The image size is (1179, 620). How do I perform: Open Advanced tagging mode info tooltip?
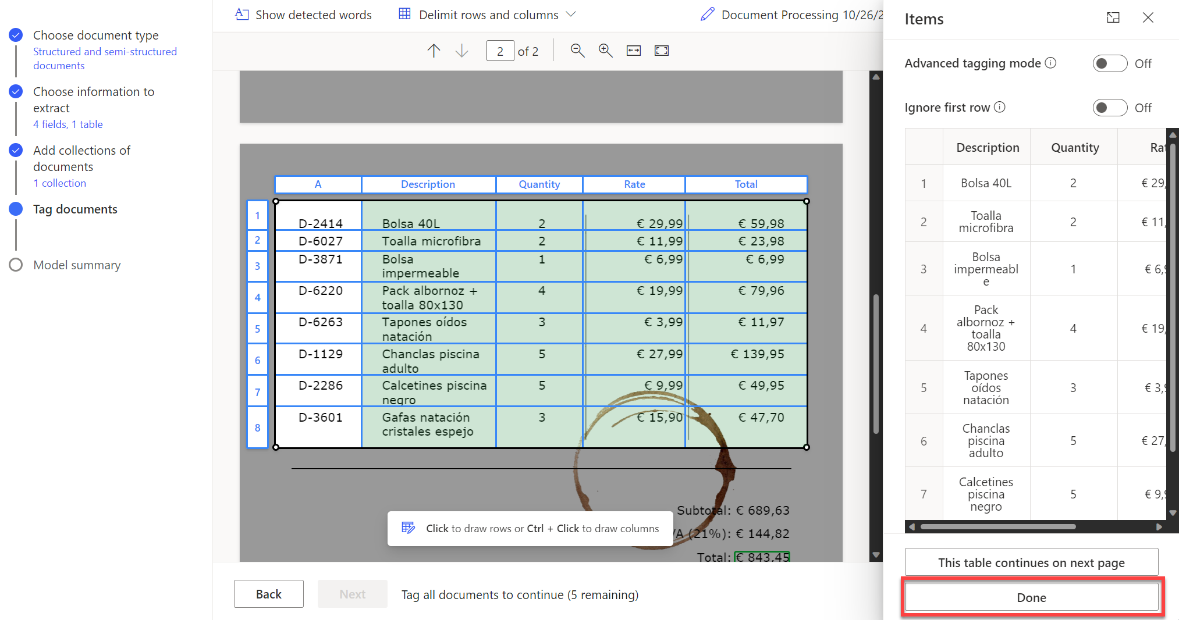[x=1051, y=63]
